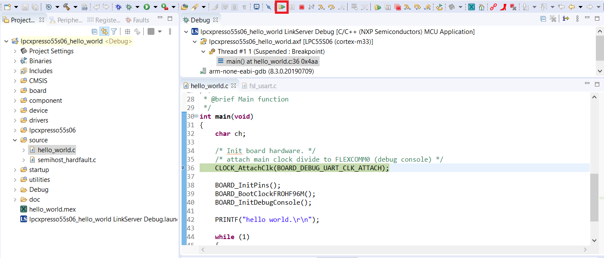604x258 pixels.
Task: Click the blue bug Debug icon
Action: tap(119, 7)
